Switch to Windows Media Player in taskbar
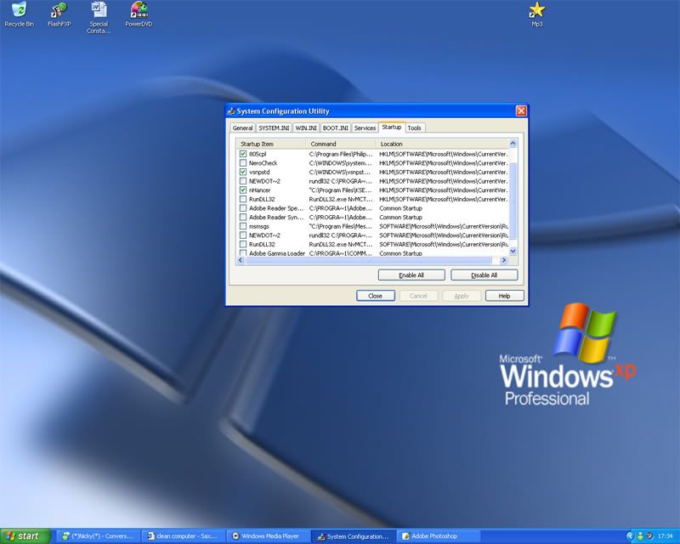The image size is (680, 544). click(x=267, y=536)
